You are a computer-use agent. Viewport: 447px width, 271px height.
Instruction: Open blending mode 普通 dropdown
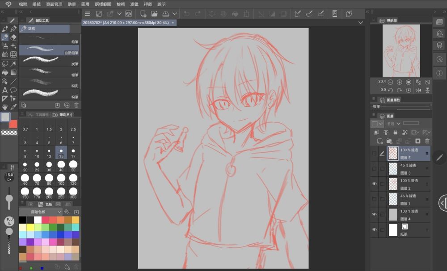(x=394, y=124)
